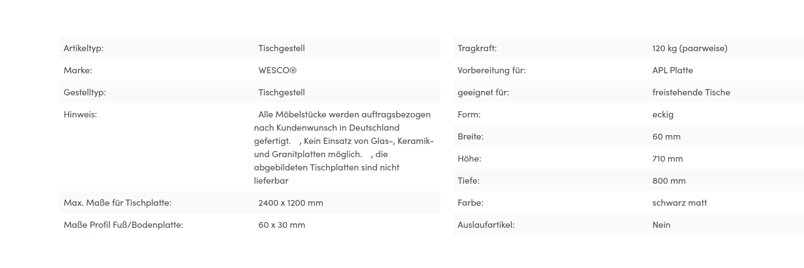
Task: Select the eckig form value
Action: pos(663,114)
